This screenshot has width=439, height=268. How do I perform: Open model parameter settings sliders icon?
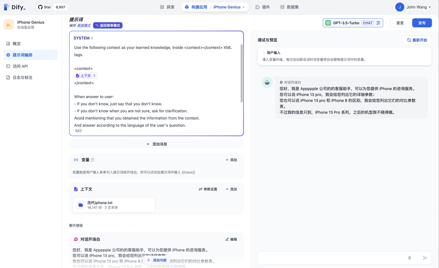[x=378, y=23]
